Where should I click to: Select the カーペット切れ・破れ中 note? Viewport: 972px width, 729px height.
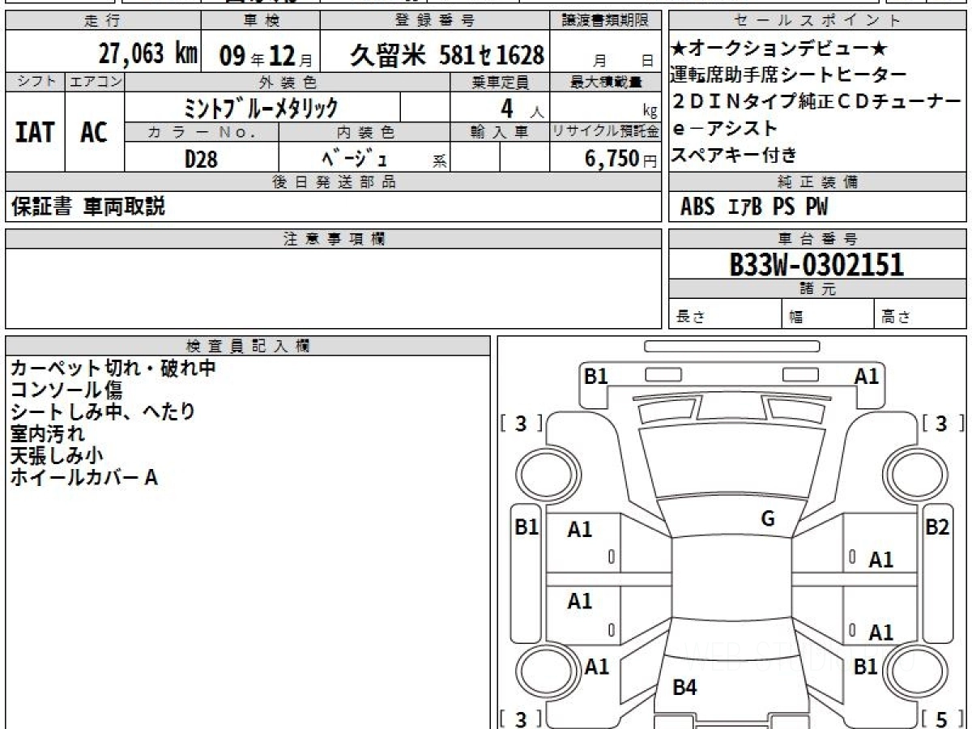(x=113, y=369)
